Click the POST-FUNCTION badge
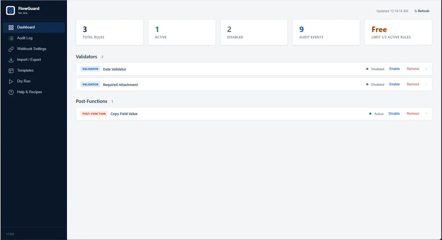Screen dimensions: 442x240 click(94, 114)
